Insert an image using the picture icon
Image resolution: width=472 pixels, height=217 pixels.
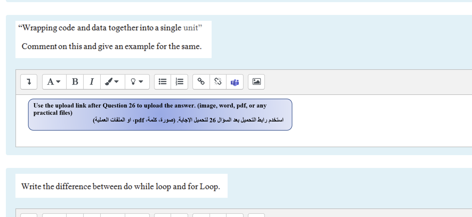(x=256, y=82)
